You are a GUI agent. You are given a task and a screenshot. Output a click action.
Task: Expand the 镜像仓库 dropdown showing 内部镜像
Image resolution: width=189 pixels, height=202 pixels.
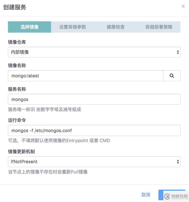pos(94,52)
